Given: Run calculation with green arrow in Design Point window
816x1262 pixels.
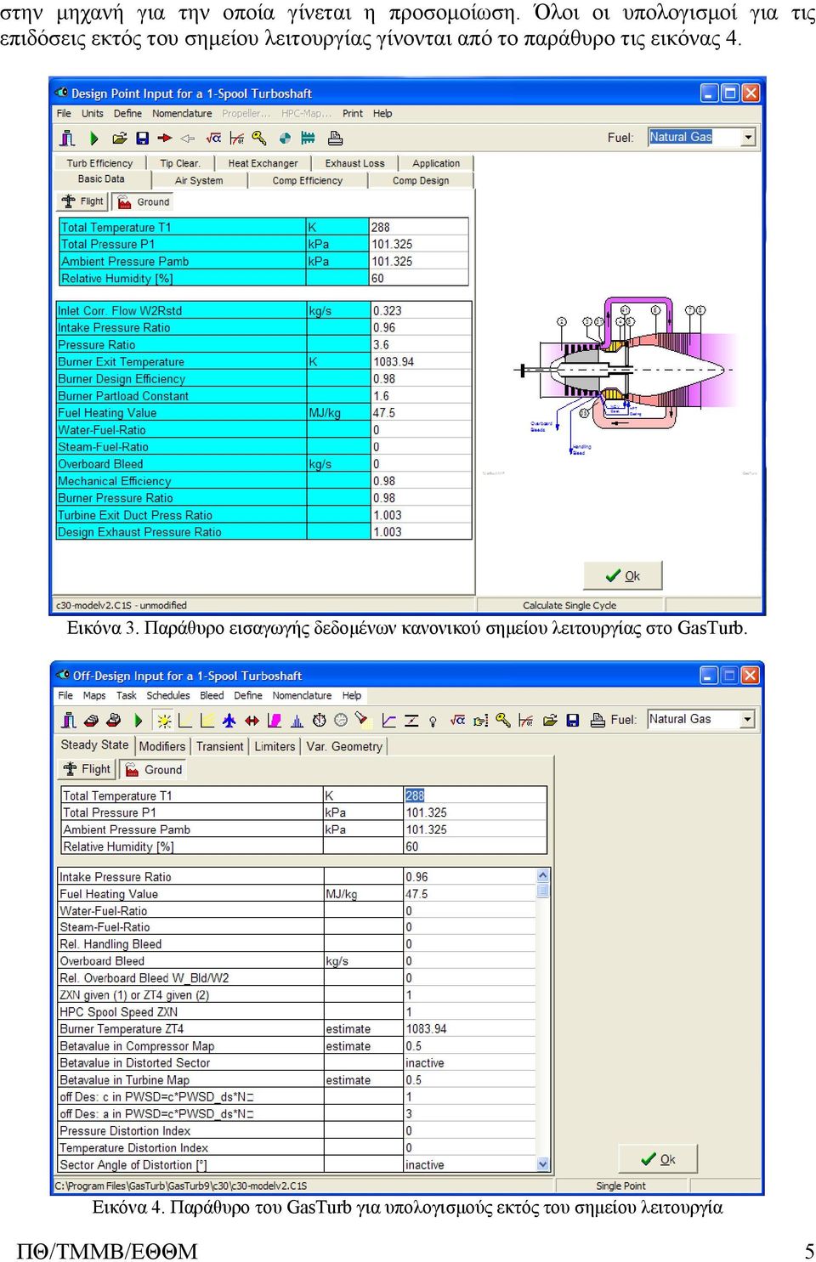Looking at the screenshot, I should [x=93, y=138].
